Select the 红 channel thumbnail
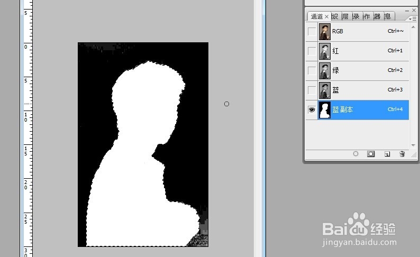The image size is (420, 257). click(325, 51)
